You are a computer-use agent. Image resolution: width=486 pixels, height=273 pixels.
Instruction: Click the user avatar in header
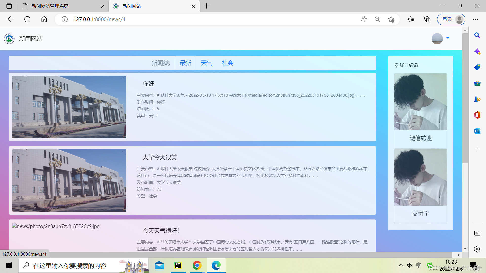437,39
